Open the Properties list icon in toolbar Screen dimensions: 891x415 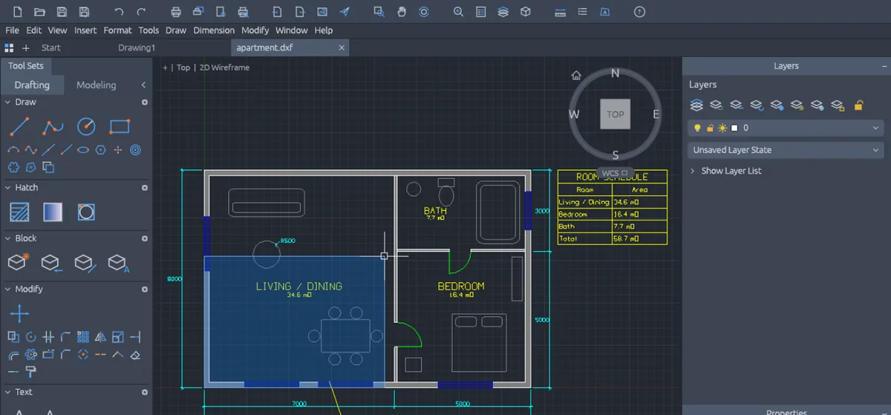coord(481,12)
